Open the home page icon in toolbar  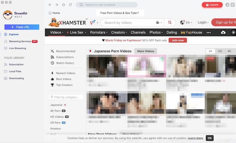(x=63, y=5)
